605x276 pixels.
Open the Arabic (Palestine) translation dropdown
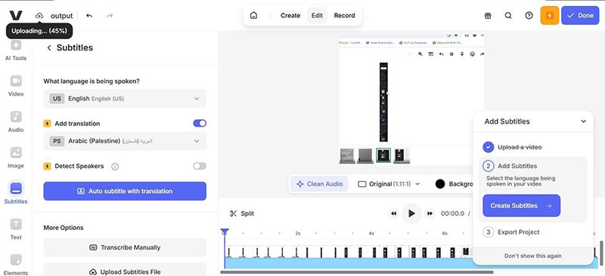click(125, 141)
